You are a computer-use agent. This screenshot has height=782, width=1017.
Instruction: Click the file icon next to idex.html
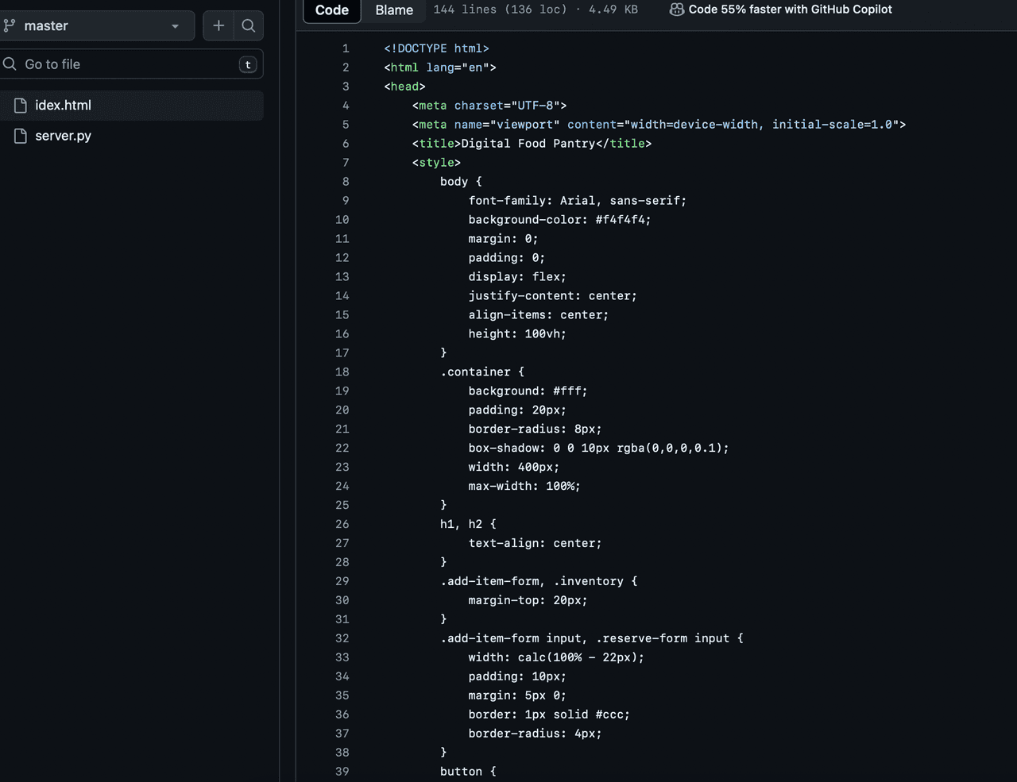pos(21,106)
